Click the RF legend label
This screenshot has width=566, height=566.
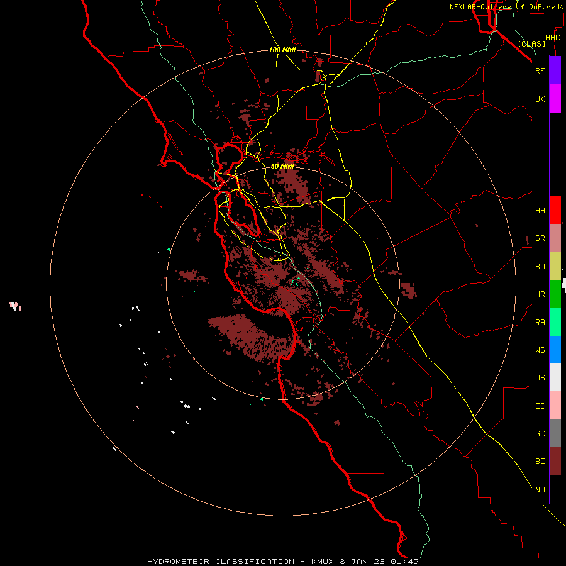(x=540, y=70)
